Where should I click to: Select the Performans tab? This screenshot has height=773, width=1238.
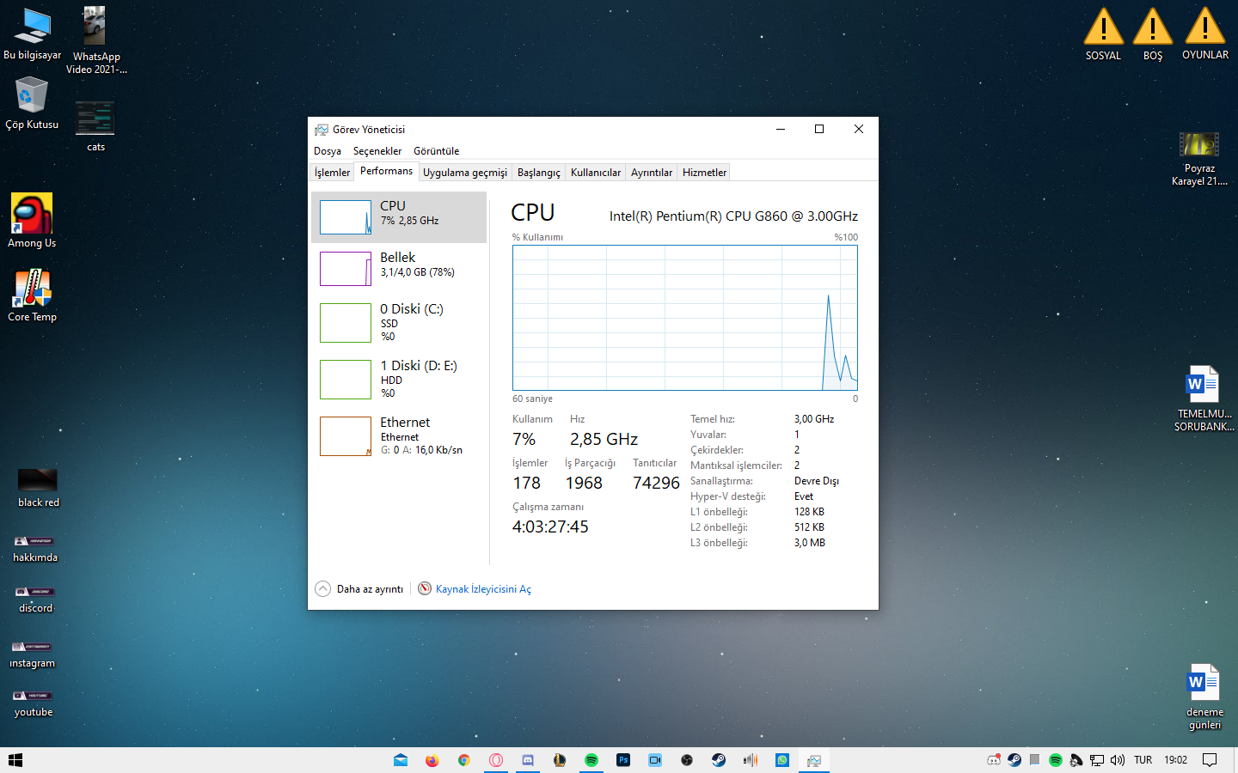coord(386,171)
